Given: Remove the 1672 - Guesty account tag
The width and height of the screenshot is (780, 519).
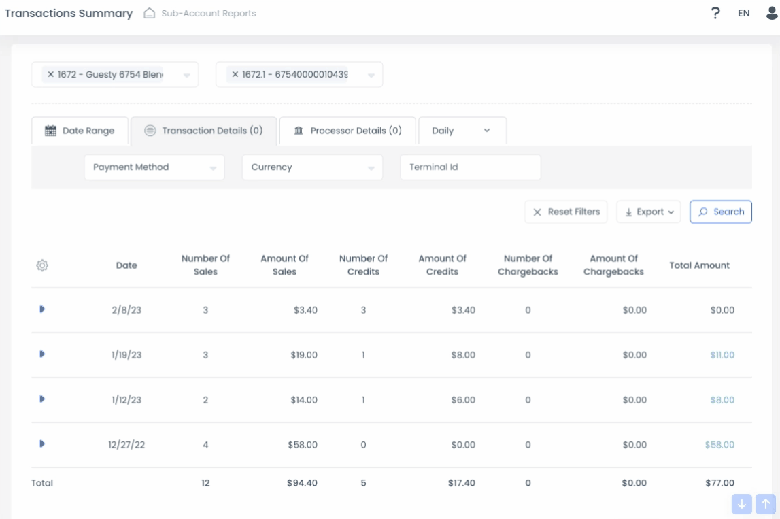Looking at the screenshot, I should click(50, 74).
